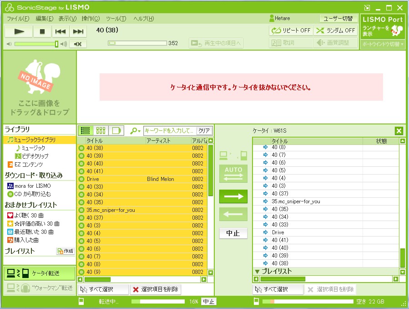
Task: Click the AUTO transfer button
Action: (x=233, y=174)
